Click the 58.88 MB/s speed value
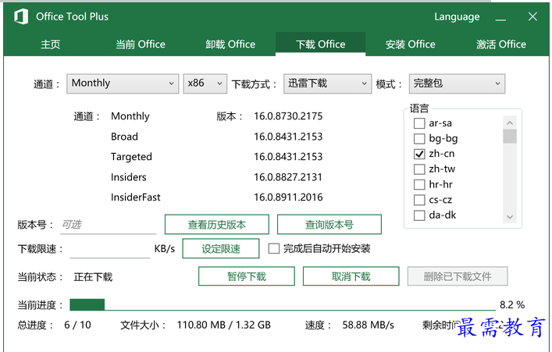 point(368,325)
